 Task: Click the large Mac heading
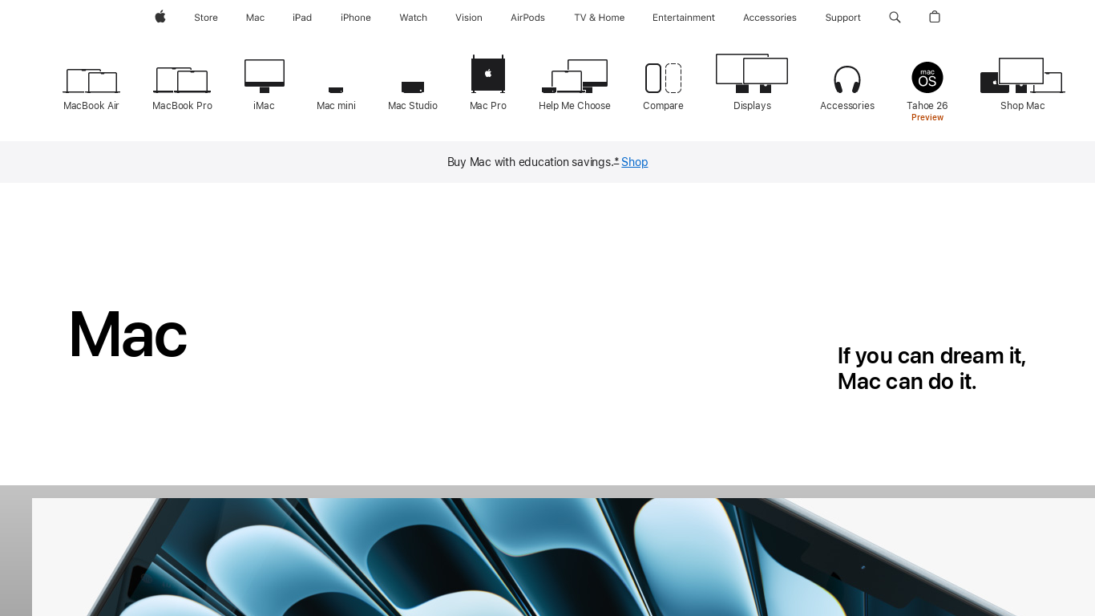(127, 334)
